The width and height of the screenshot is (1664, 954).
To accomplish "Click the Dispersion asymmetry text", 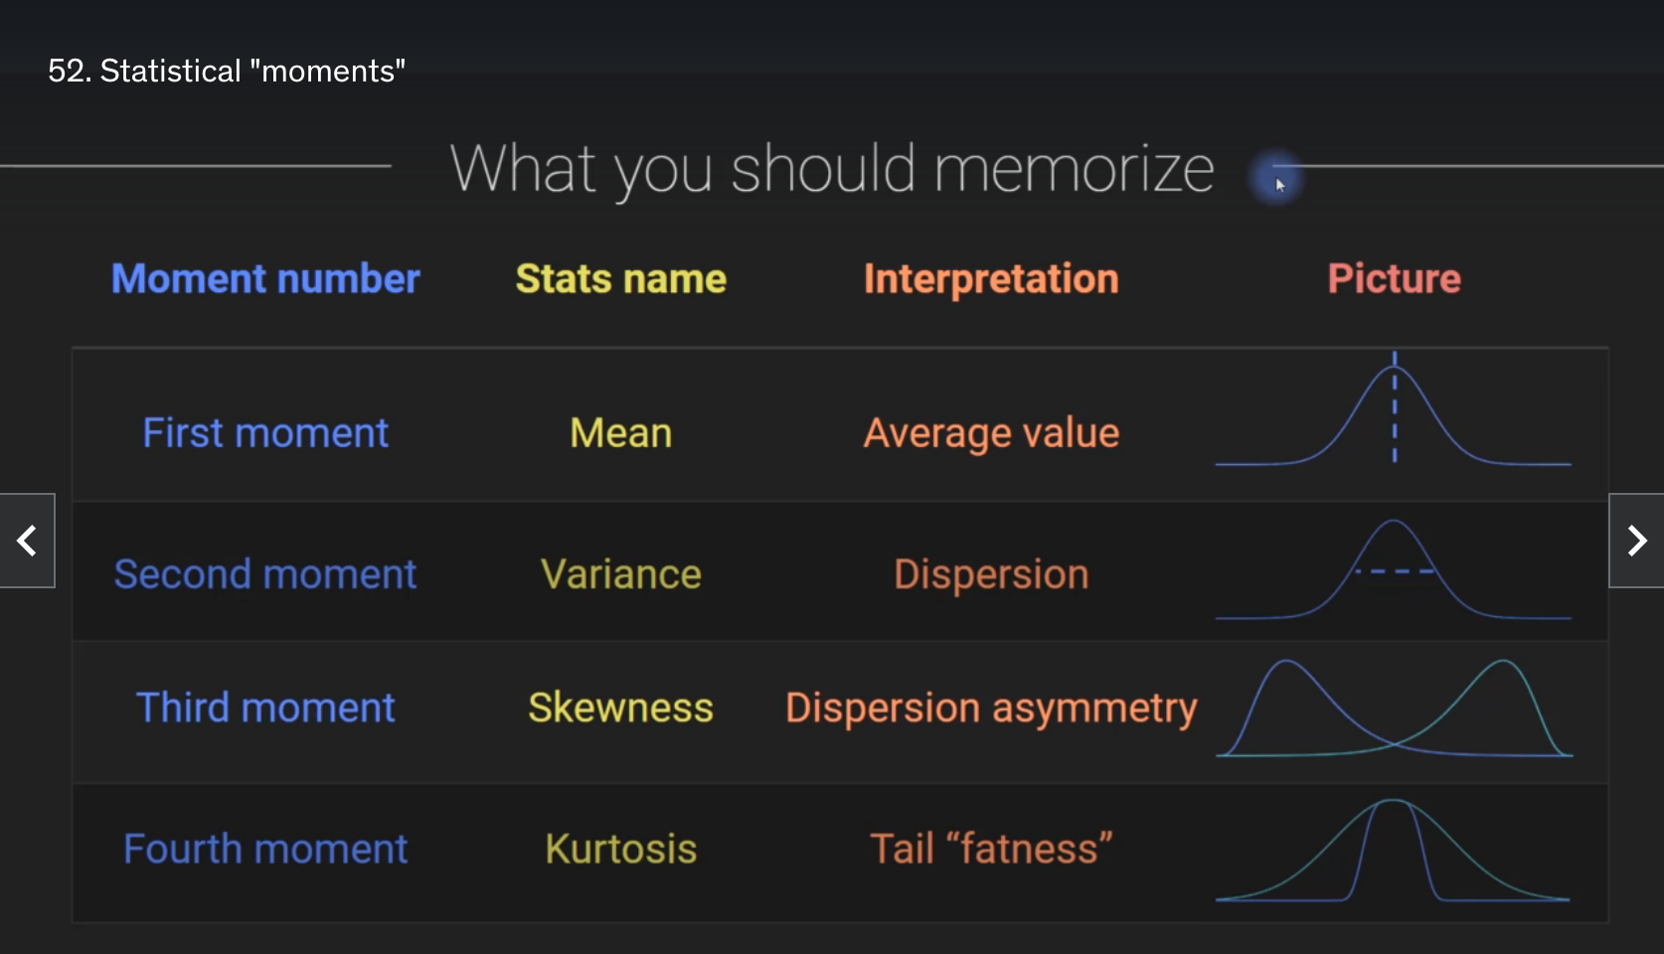I will (991, 710).
